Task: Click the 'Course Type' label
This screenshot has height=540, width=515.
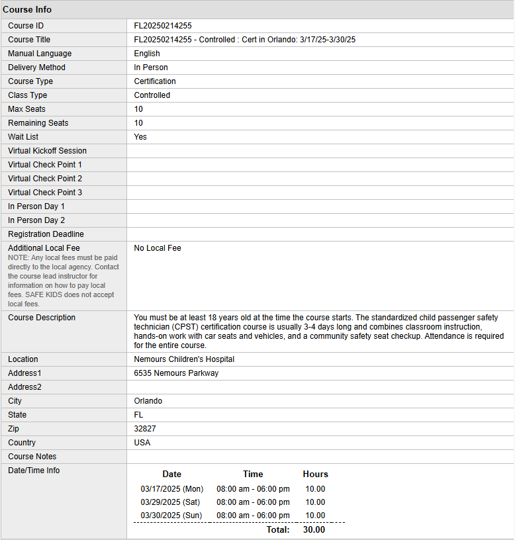Action: point(30,81)
